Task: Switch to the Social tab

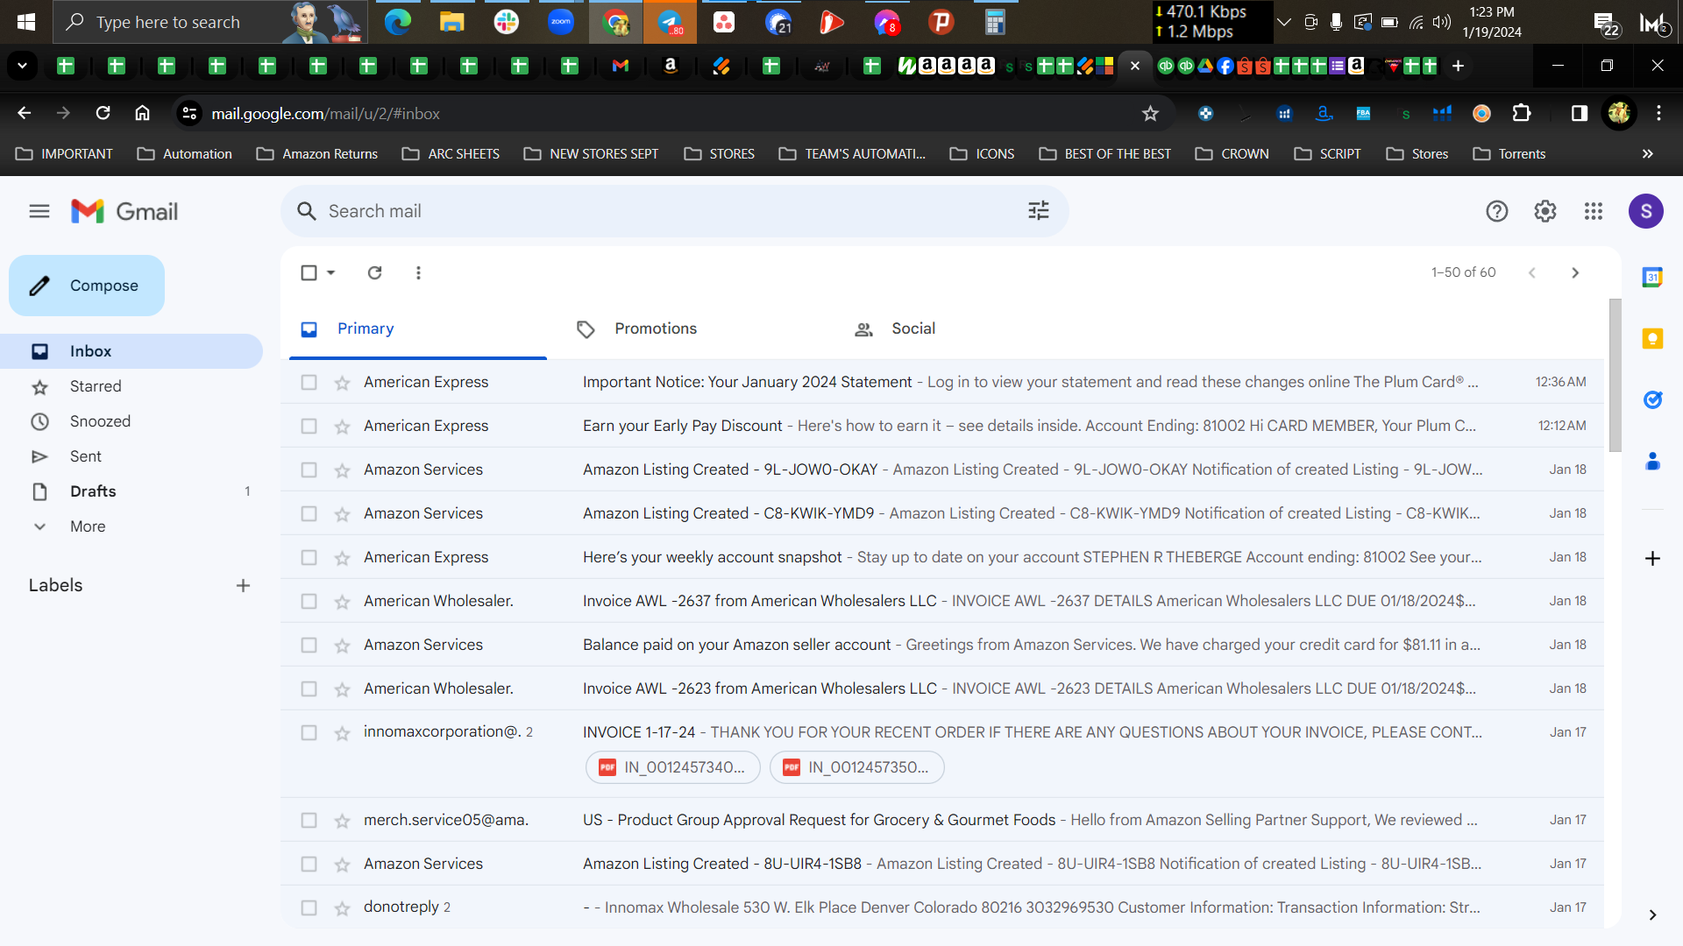Action: [x=913, y=328]
